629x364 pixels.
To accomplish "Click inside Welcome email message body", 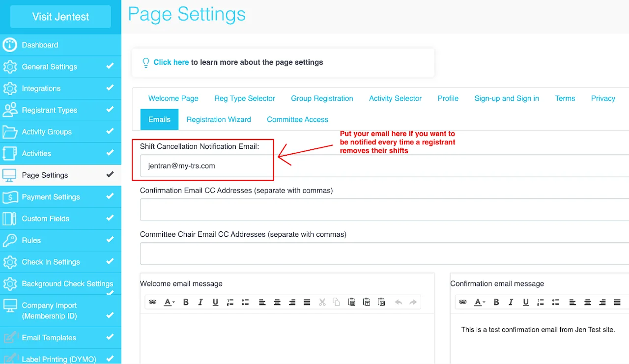I will [x=287, y=339].
